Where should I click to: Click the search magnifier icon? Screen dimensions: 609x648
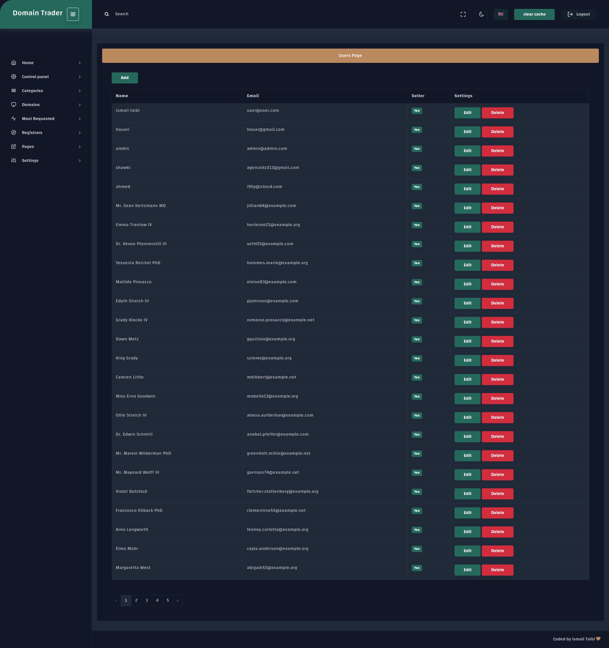pyautogui.click(x=107, y=14)
